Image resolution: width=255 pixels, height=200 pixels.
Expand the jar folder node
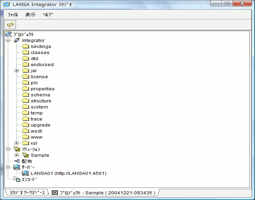click(17, 71)
